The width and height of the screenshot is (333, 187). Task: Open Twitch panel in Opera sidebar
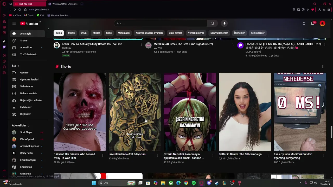click(x=4, y=47)
